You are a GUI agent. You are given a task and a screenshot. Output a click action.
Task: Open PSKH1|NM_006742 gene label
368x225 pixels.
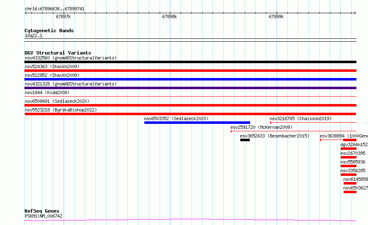(x=43, y=216)
